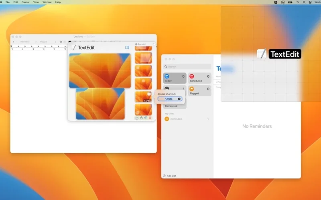Open the Edit menu
The width and height of the screenshot is (321, 200).
[x=16, y=2]
